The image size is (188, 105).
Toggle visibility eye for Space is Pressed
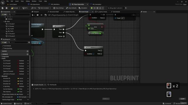point(28,71)
